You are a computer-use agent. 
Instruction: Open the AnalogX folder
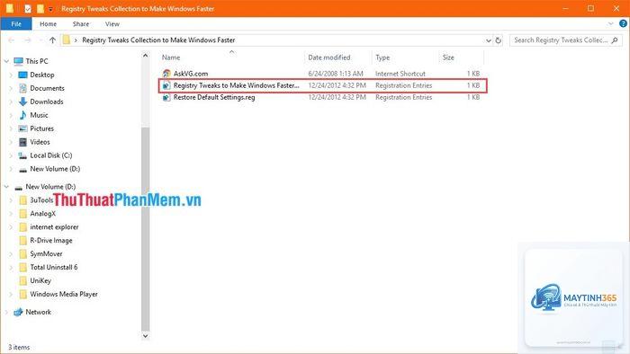[x=42, y=214]
